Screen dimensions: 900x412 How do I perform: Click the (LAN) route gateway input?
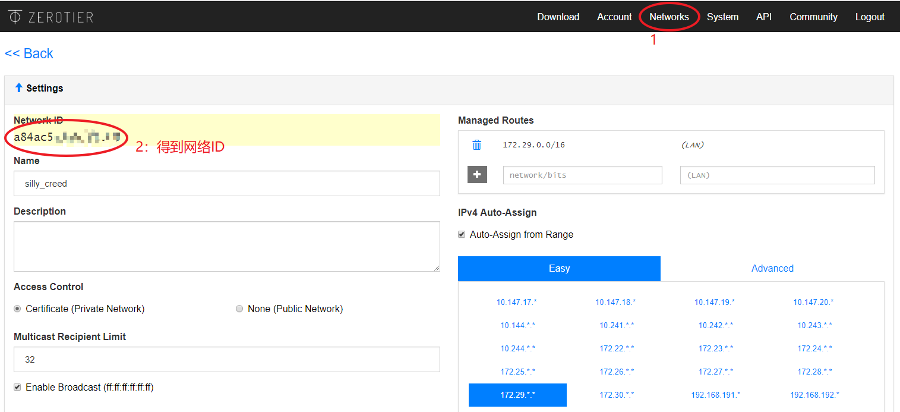777,175
